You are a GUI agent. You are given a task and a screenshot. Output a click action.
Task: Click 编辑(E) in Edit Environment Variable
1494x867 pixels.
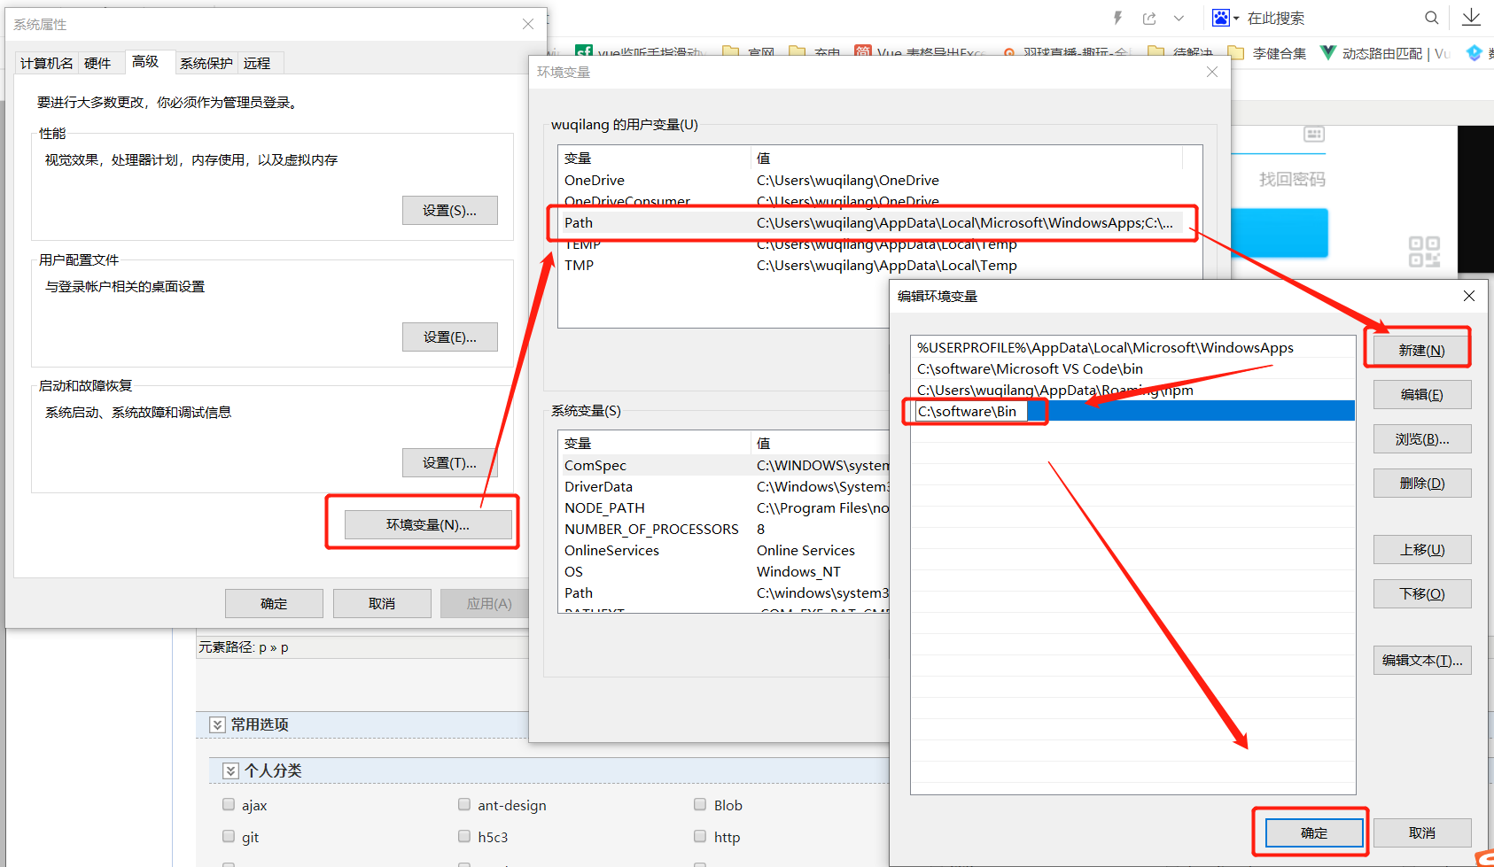[1422, 394]
